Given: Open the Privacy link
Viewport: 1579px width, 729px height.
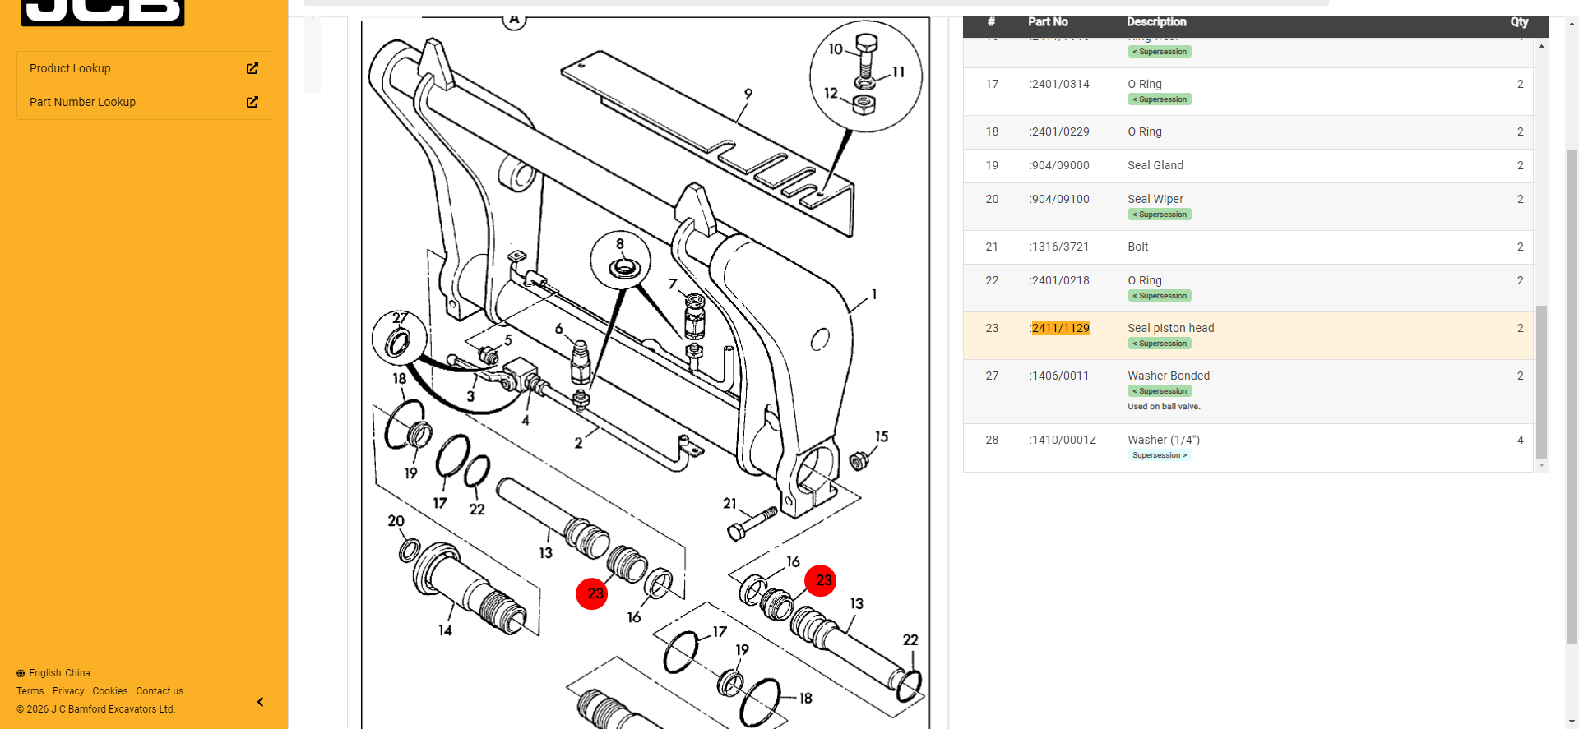Looking at the screenshot, I should [68, 691].
